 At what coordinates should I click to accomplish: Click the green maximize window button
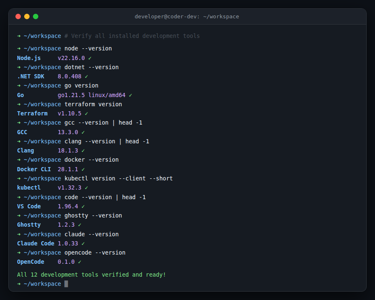[36, 17]
